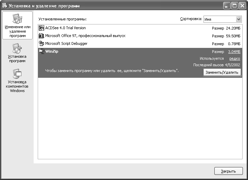Image resolution: width=248 pixels, height=180 pixels.
Task: Click the Имя value in the sort combo box
Action: (208, 19)
